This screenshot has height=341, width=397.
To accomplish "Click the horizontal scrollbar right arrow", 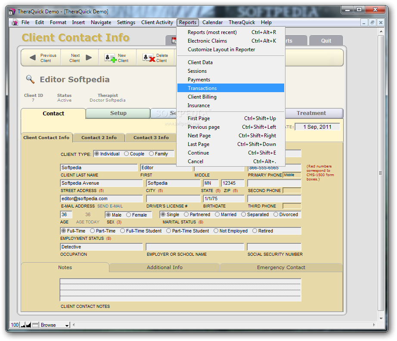I will 374,325.
